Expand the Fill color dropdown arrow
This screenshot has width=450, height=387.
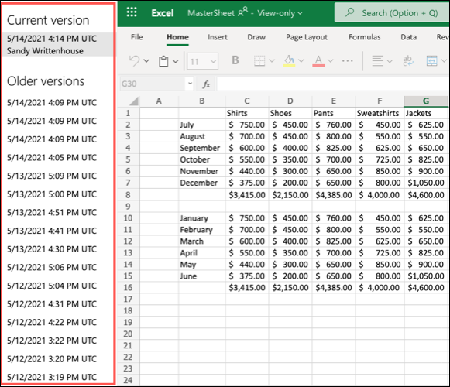[301, 61]
